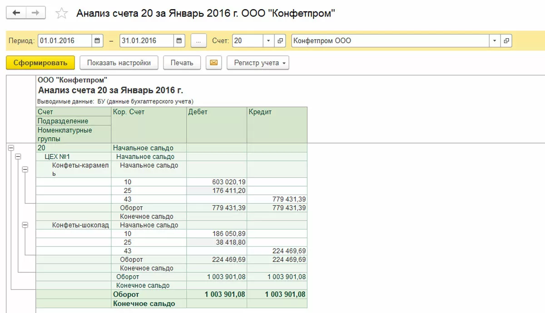Add report to favorites star
This screenshot has width=545, height=313.
(x=61, y=14)
